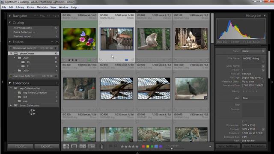The width and height of the screenshot is (274, 154).
Task: Click the rotate-left icon in cat photo cell
Action: click(101, 60)
